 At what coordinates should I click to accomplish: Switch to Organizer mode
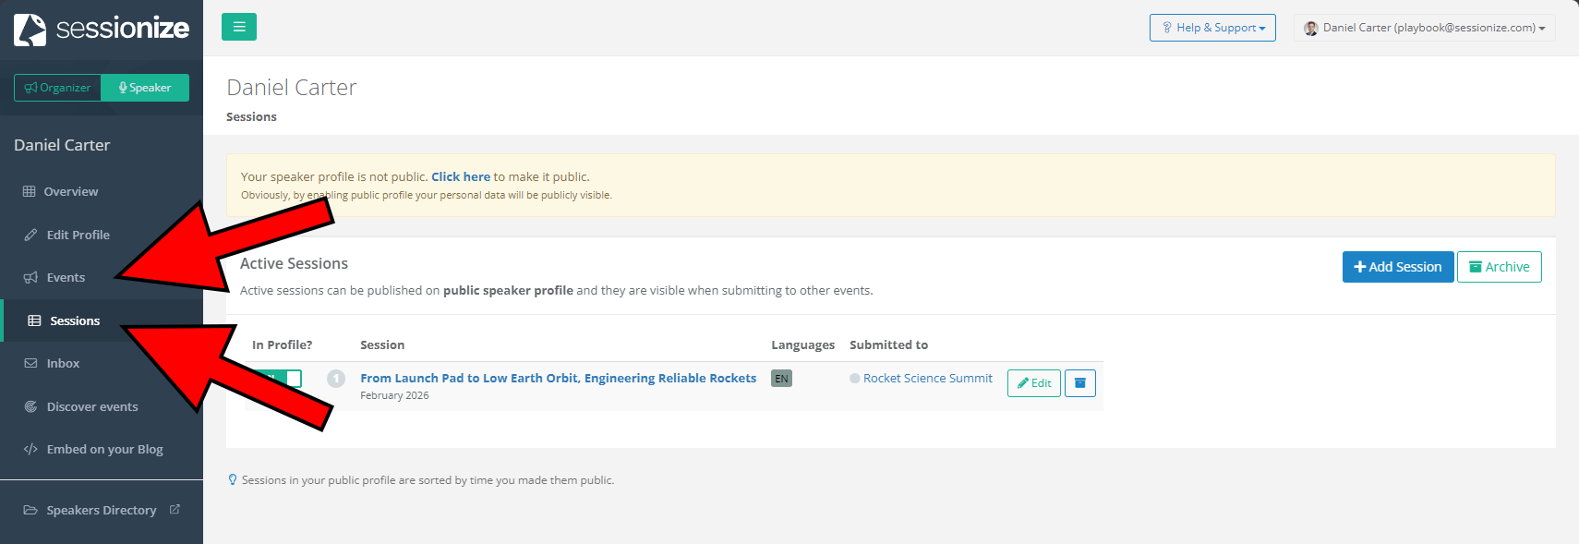pyautogui.click(x=57, y=88)
